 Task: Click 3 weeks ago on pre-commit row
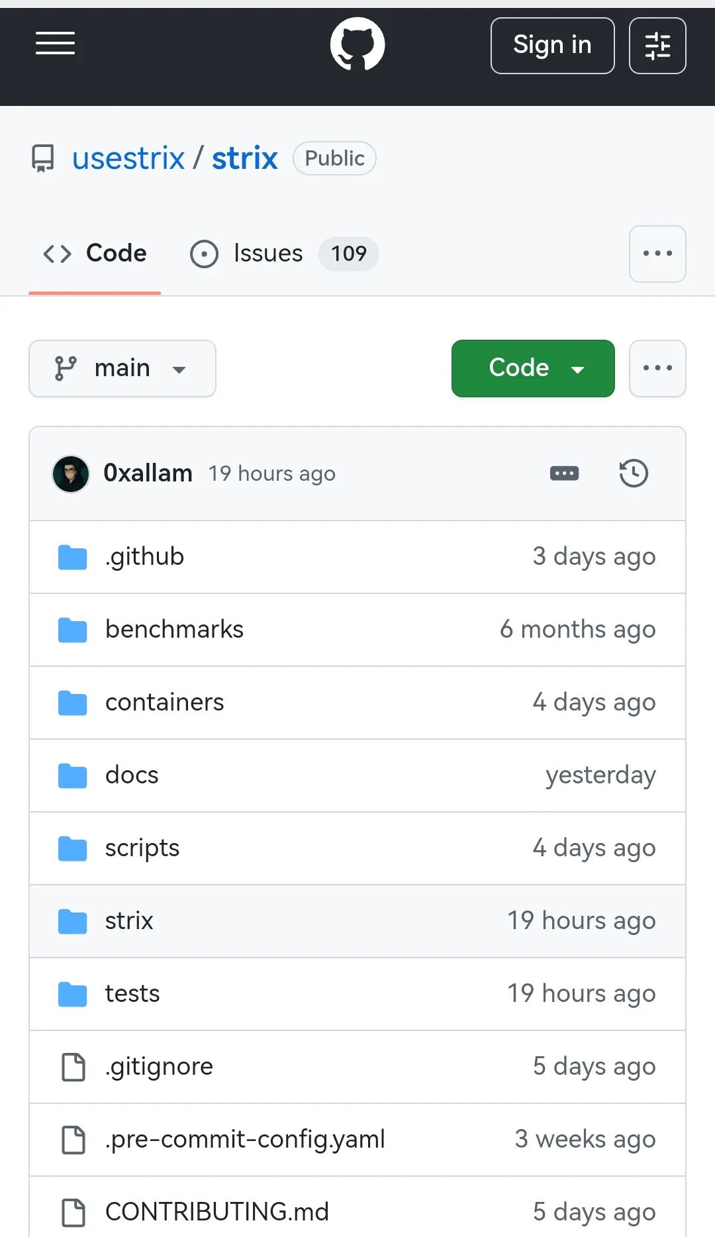585,1140
